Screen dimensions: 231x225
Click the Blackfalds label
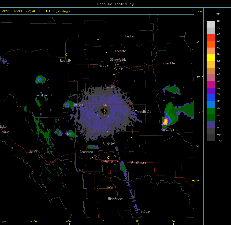118,60
